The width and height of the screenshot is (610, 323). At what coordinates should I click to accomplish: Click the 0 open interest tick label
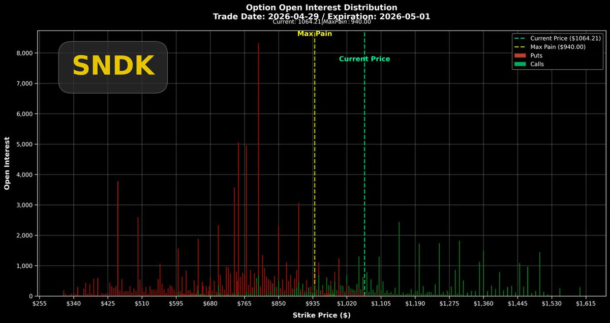[30, 297]
